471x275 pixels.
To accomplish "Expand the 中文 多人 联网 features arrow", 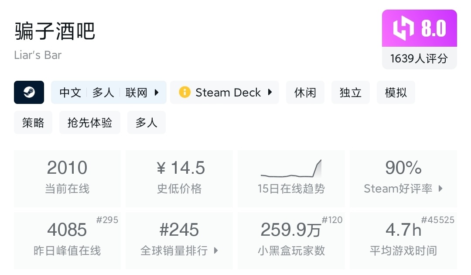I will [157, 93].
